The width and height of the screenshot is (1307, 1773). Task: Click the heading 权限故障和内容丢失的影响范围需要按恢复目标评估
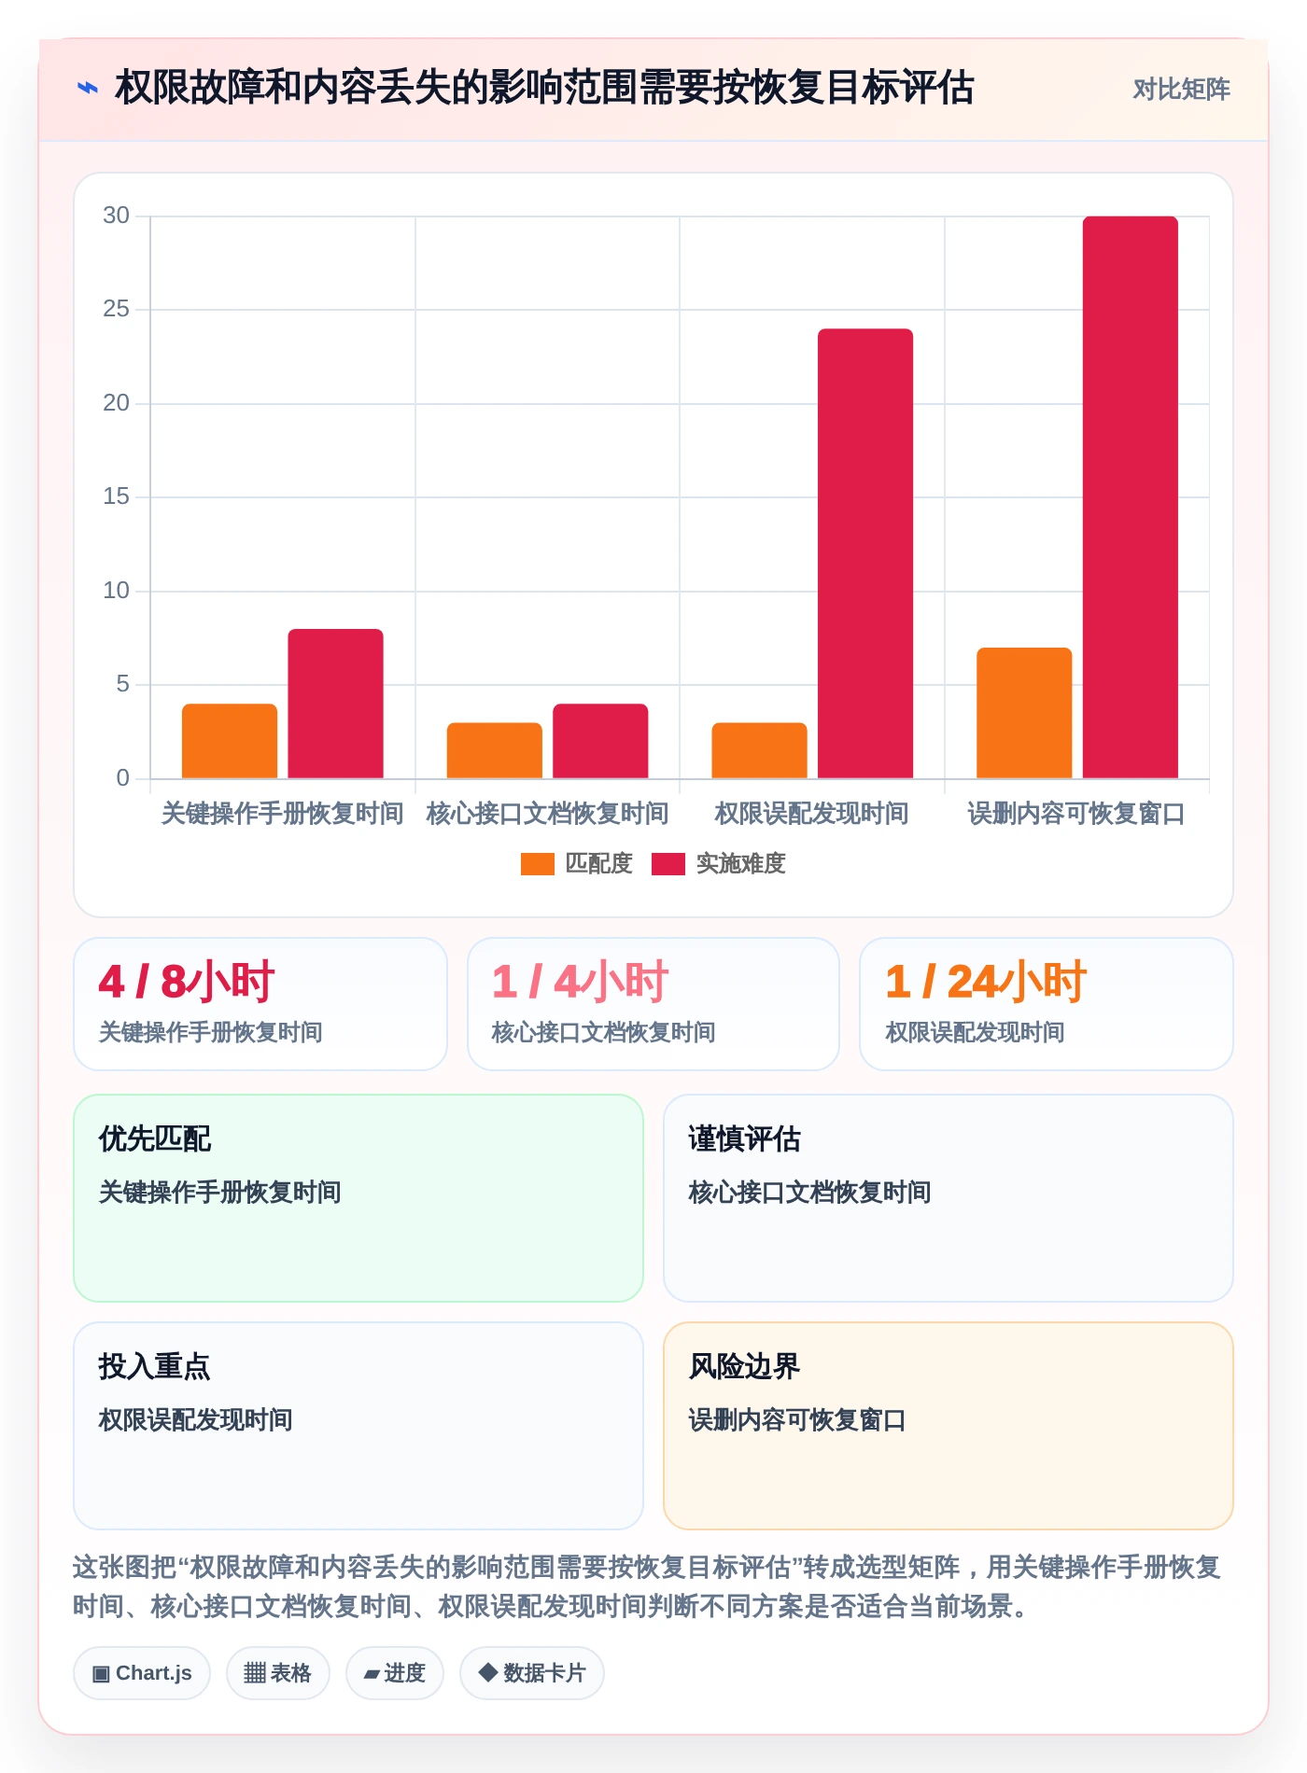(x=544, y=89)
